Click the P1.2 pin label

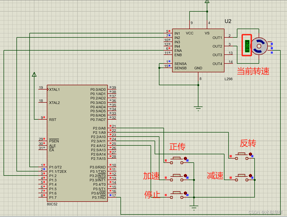pos(53,176)
